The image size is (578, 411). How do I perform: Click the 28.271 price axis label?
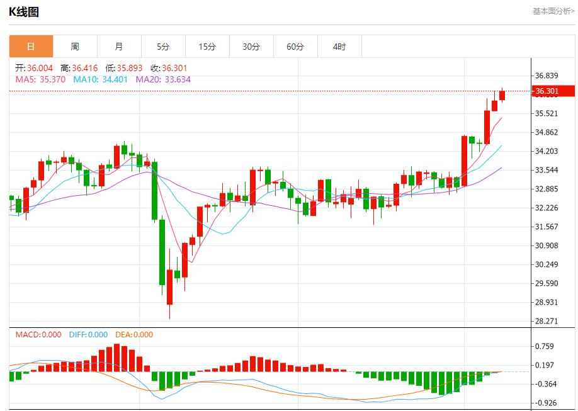(547, 321)
